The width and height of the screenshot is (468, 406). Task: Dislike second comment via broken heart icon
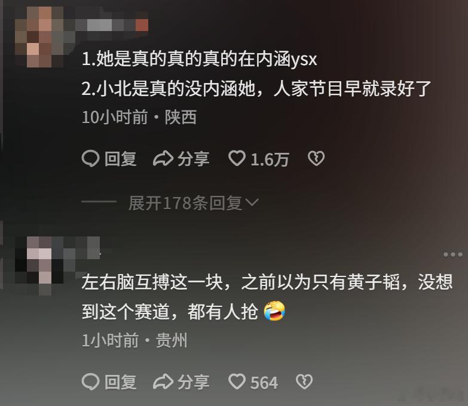point(304,382)
